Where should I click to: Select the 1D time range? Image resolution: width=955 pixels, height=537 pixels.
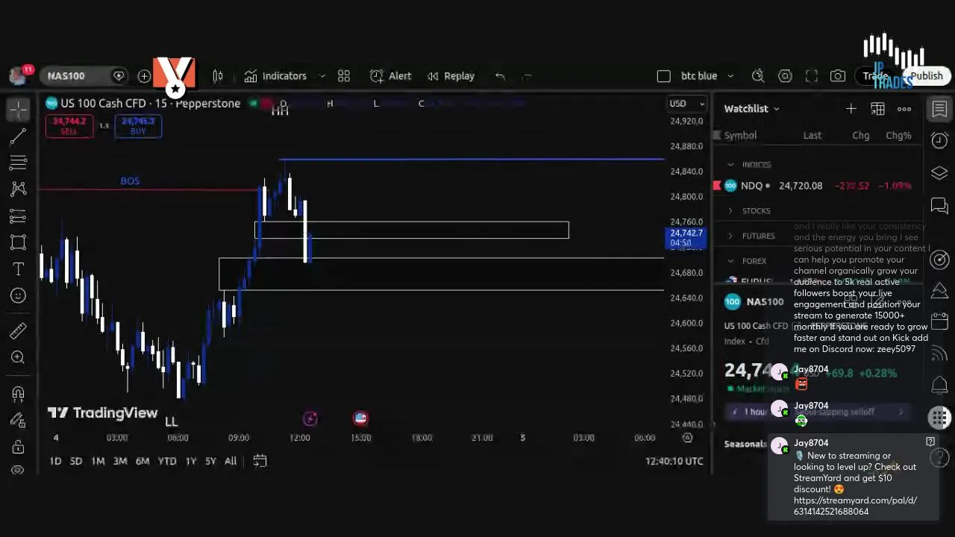coord(55,461)
